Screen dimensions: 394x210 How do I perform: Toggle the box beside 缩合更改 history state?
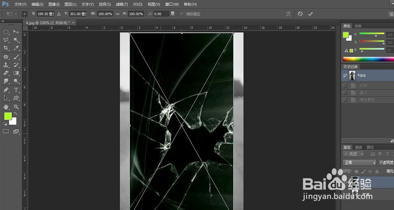pyautogui.click(x=345, y=100)
